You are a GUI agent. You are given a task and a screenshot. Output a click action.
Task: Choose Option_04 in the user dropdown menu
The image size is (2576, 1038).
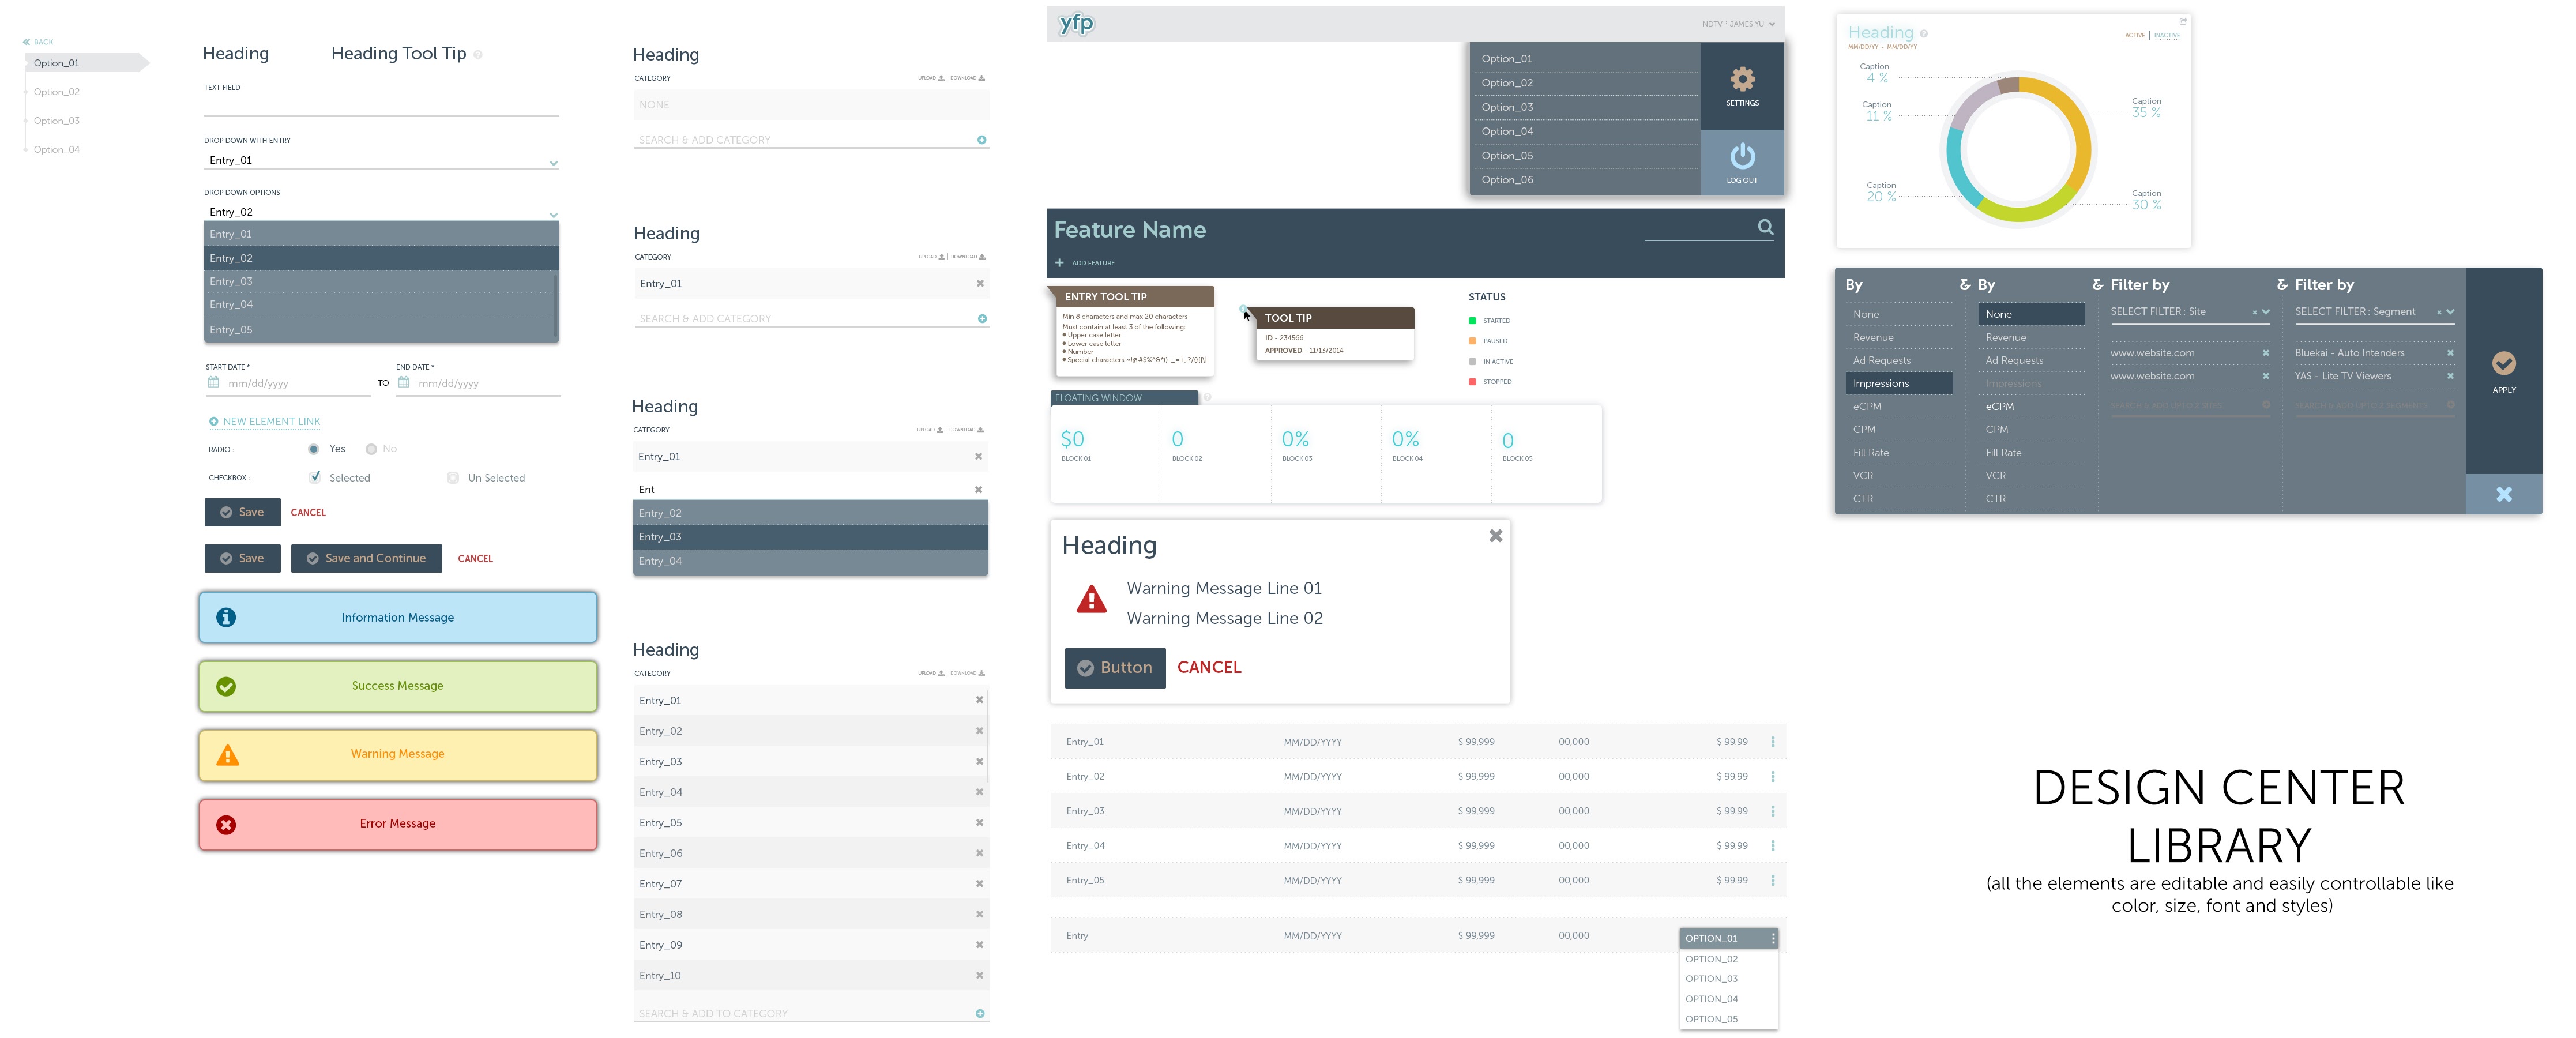click(x=1507, y=131)
